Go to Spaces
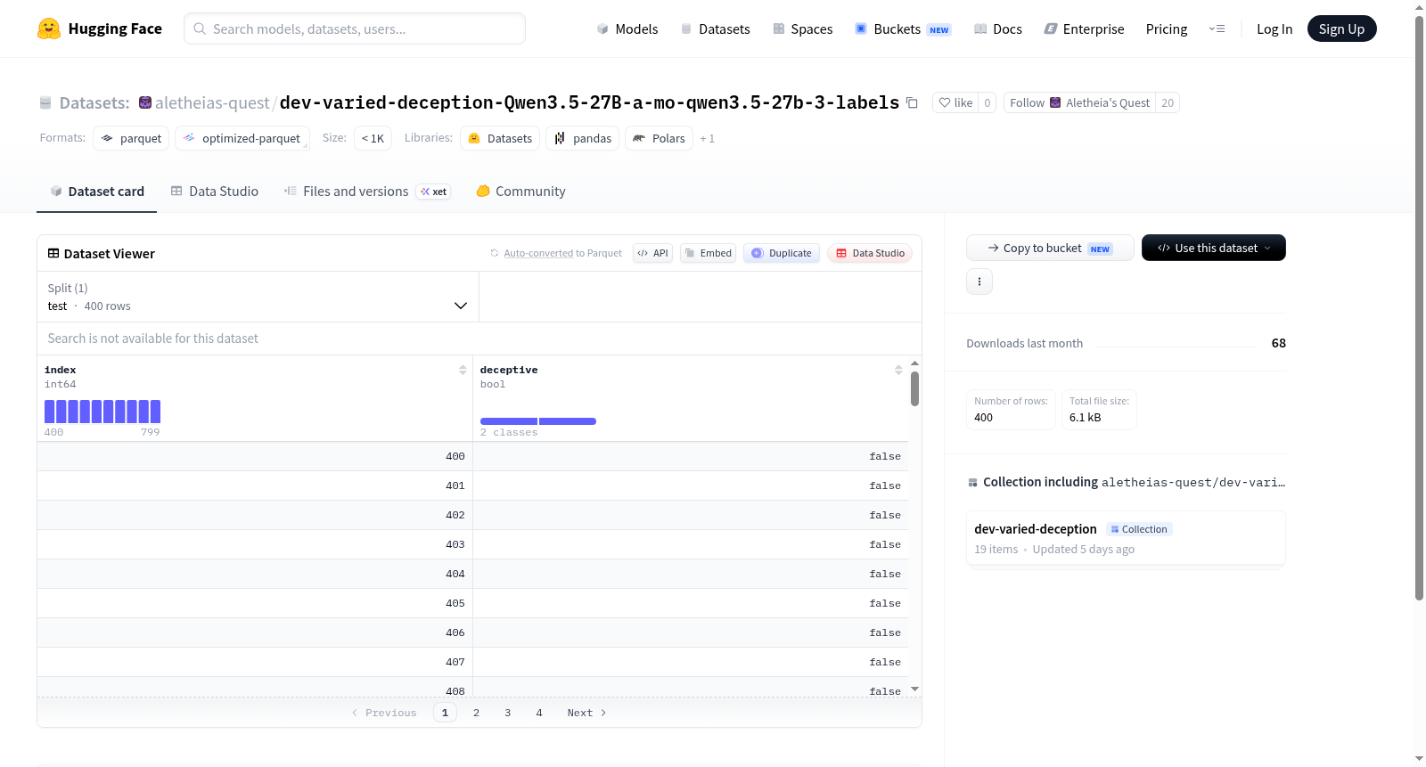This screenshot has width=1426, height=767. [803, 29]
